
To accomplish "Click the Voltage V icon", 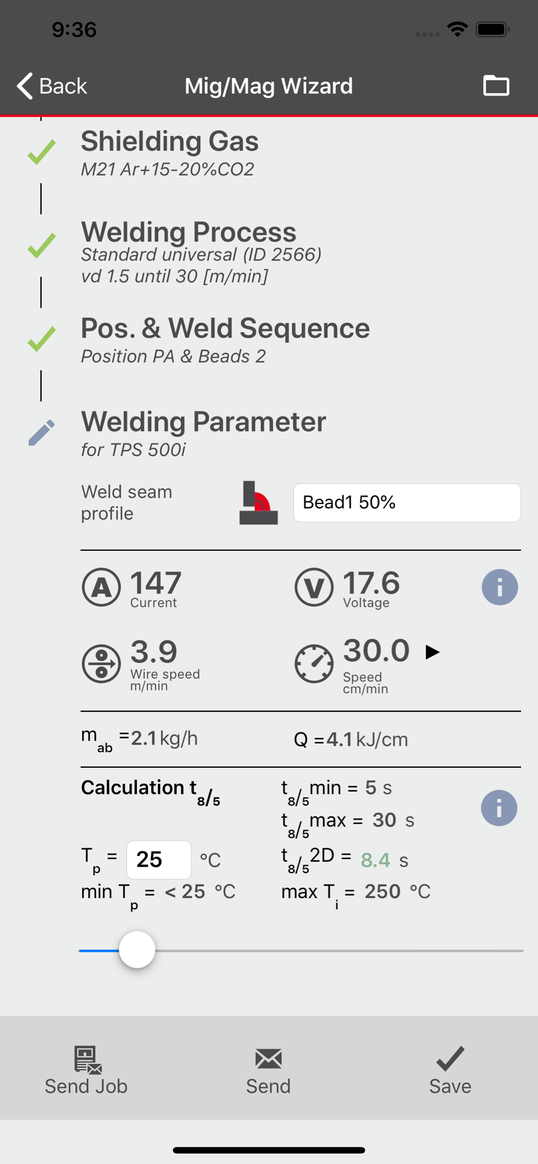I will click(314, 587).
